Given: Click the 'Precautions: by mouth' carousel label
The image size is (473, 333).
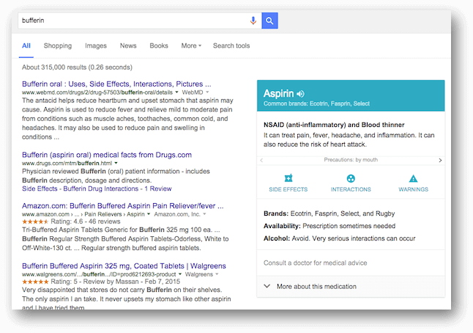Looking at the screenshot, I should tap(351, 160).
